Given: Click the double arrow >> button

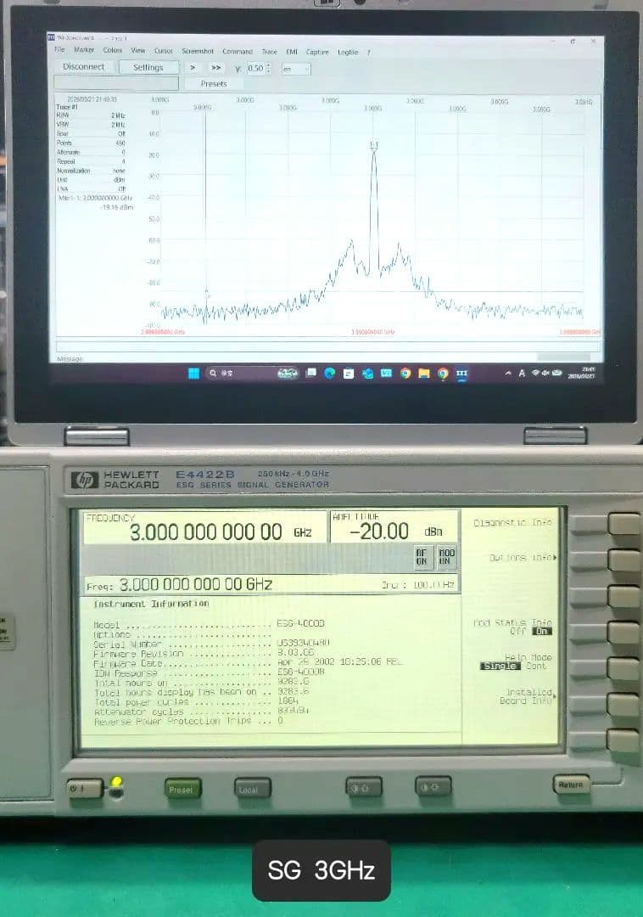Looking at the screenshot, I should coord(215,68).
